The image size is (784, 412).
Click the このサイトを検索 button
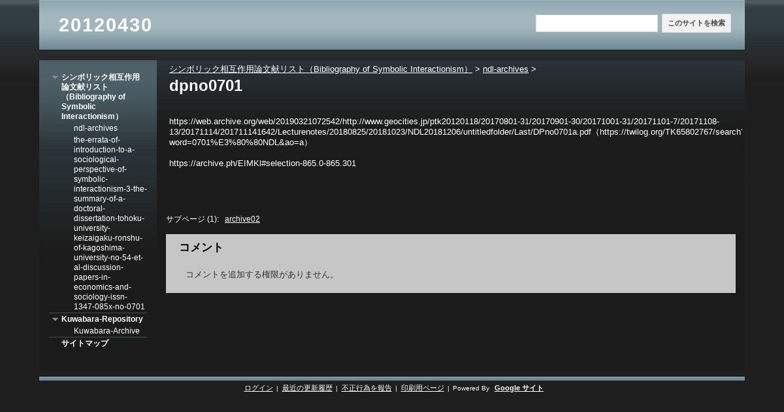point(696,23)
